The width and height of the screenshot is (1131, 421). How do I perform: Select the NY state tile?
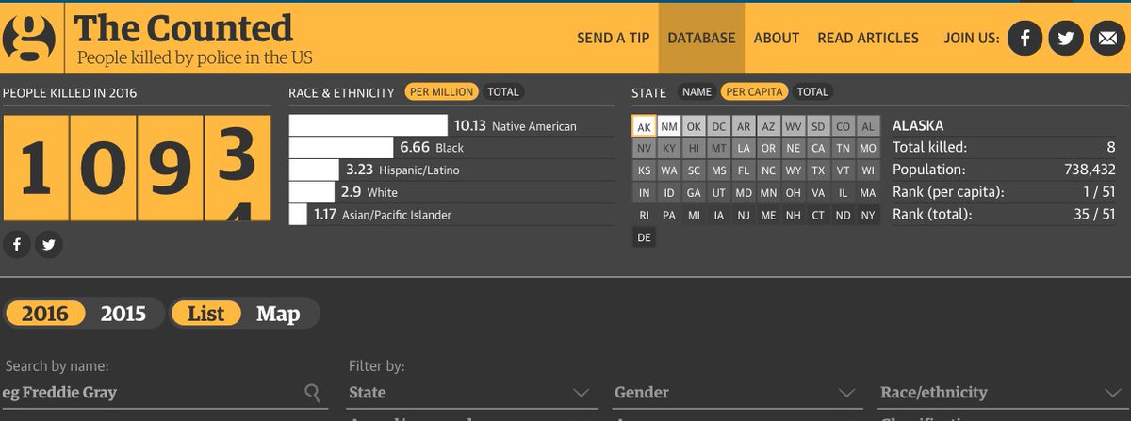pyautogui.click(x=868, y=215)
